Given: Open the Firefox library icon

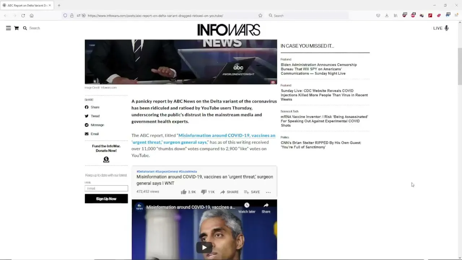Looking at the screenshot, I should pos(396,16).
